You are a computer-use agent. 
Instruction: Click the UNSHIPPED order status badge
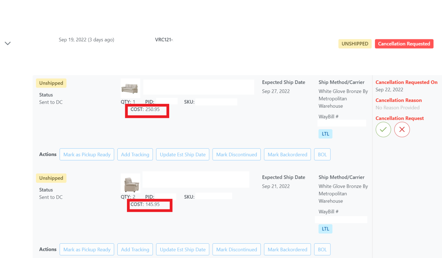tap(355, 44)
